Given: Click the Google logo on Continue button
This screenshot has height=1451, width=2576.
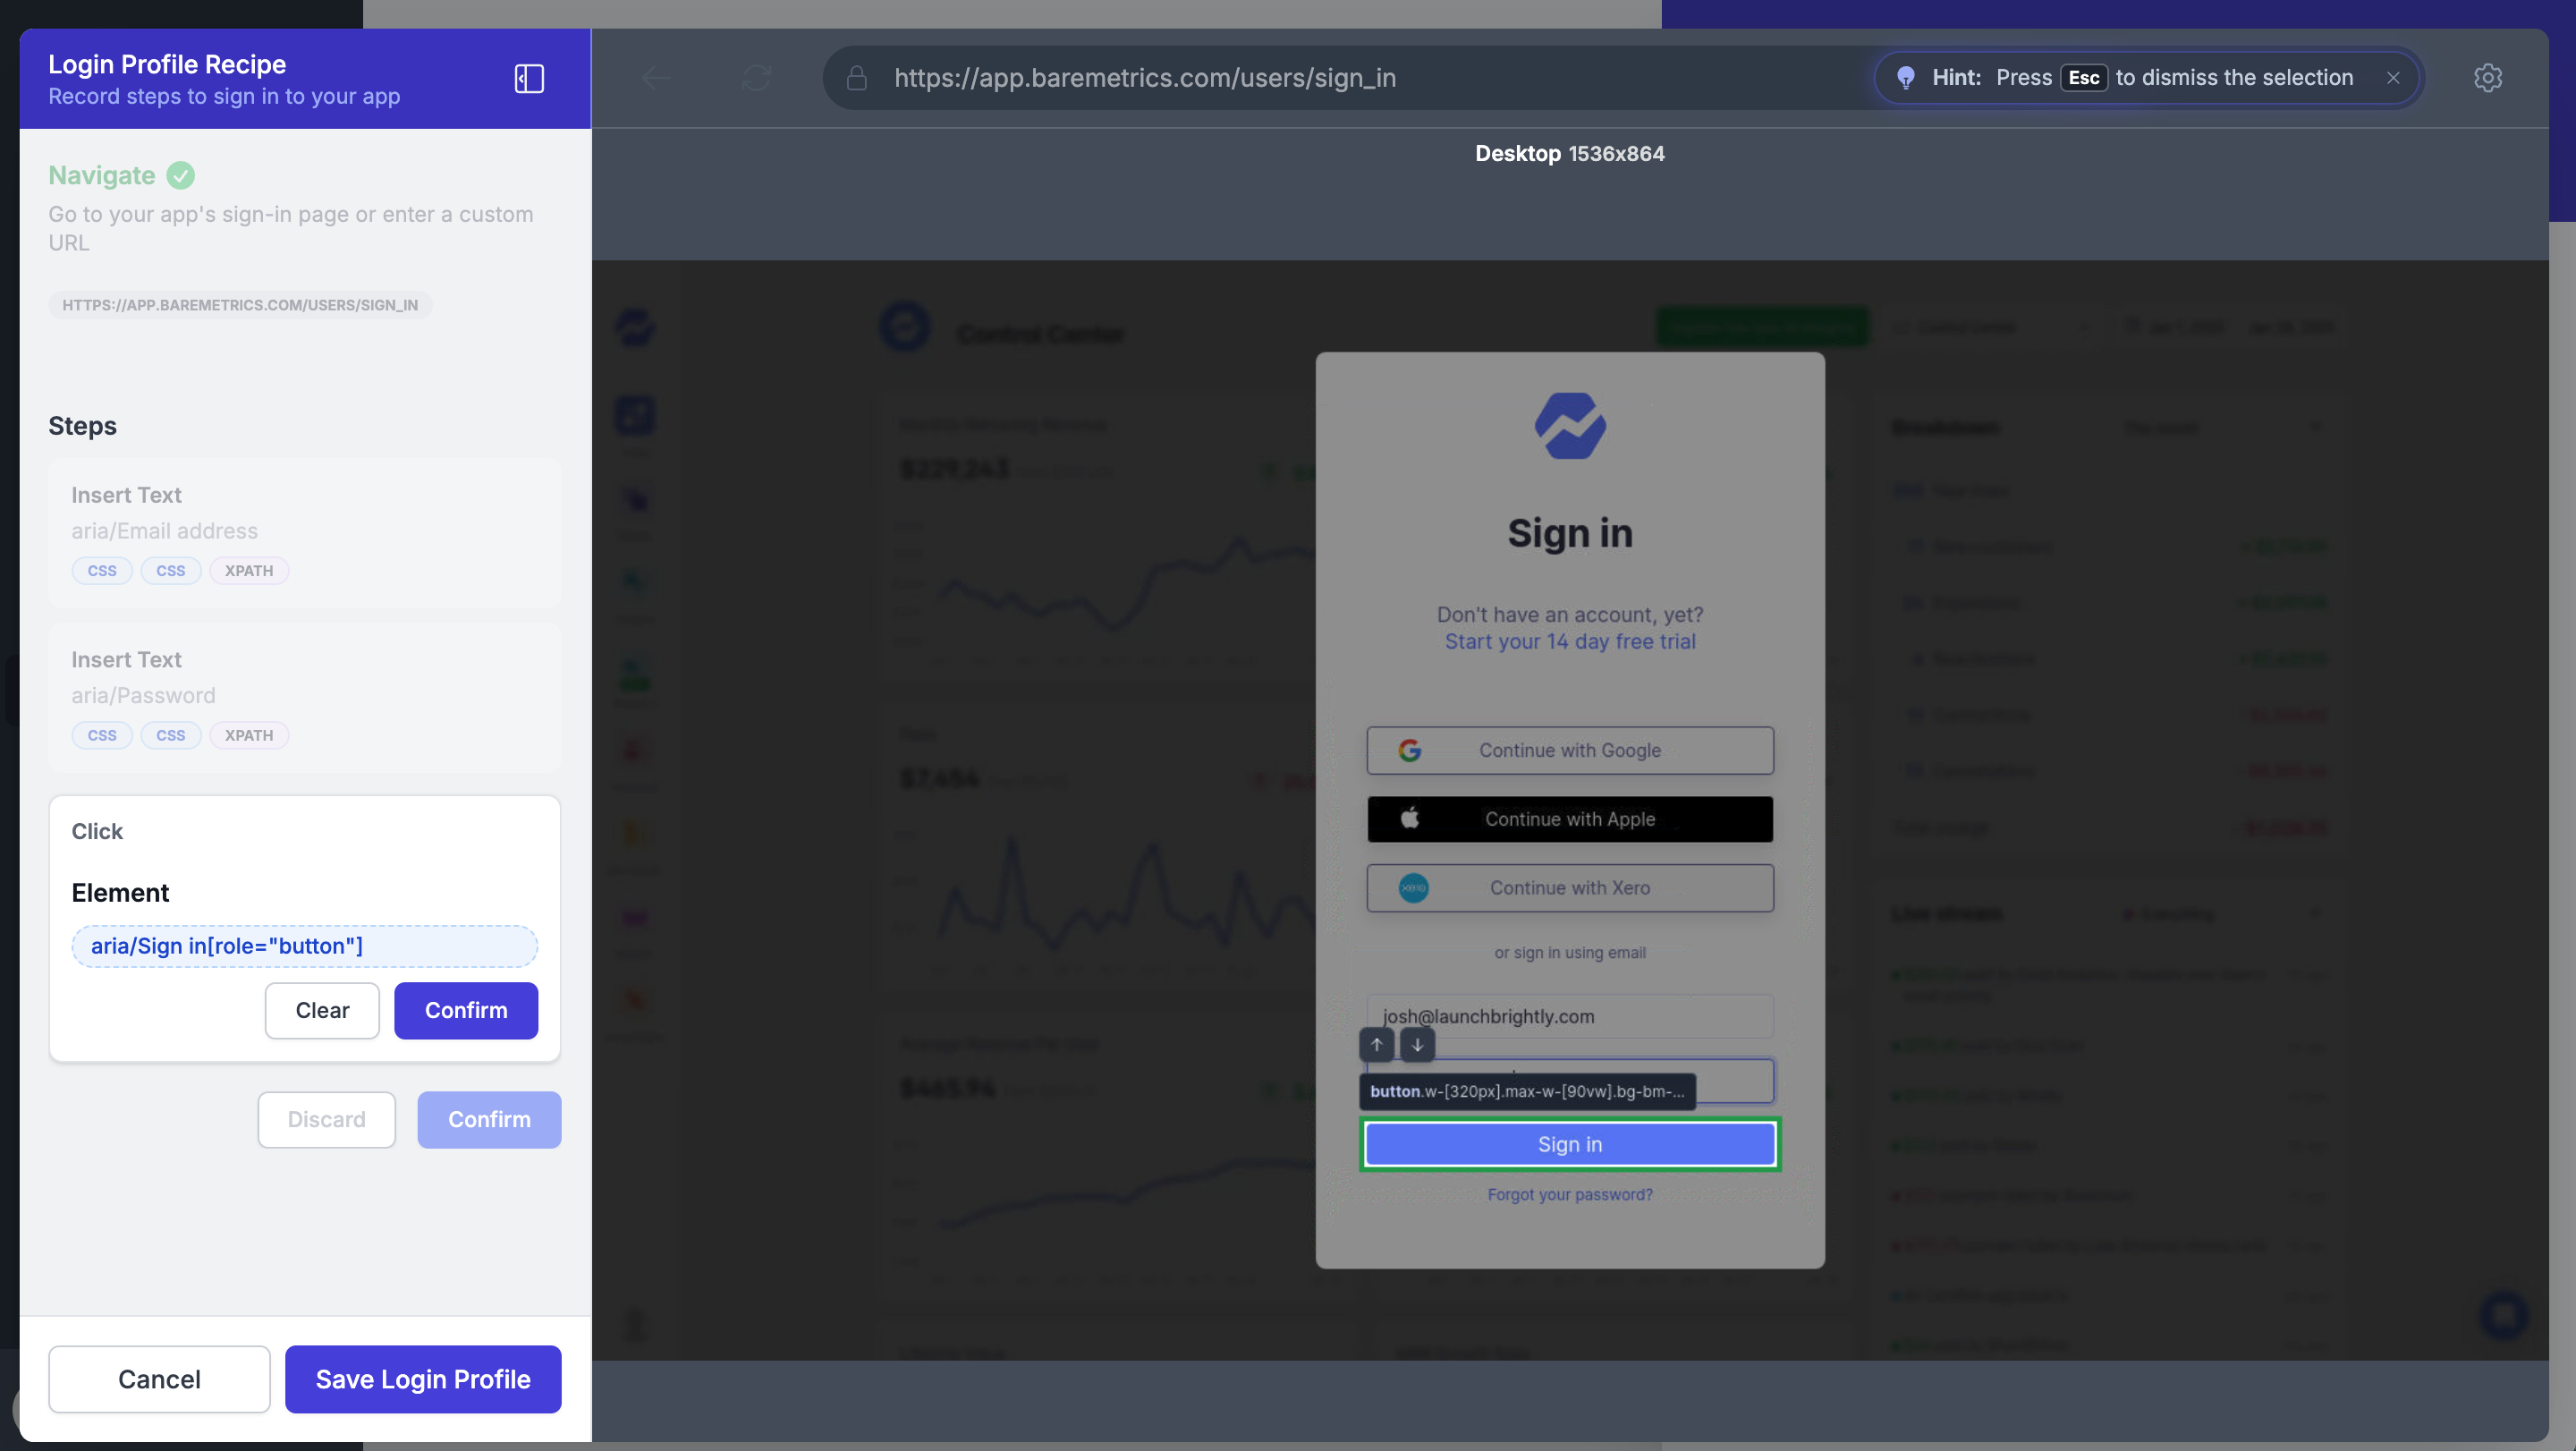Looking at the screenshot, I should pos(1410,750).
